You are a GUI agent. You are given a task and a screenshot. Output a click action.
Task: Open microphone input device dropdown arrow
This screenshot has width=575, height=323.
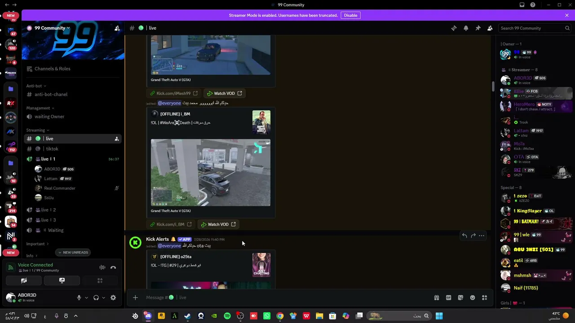coord(86,297)
